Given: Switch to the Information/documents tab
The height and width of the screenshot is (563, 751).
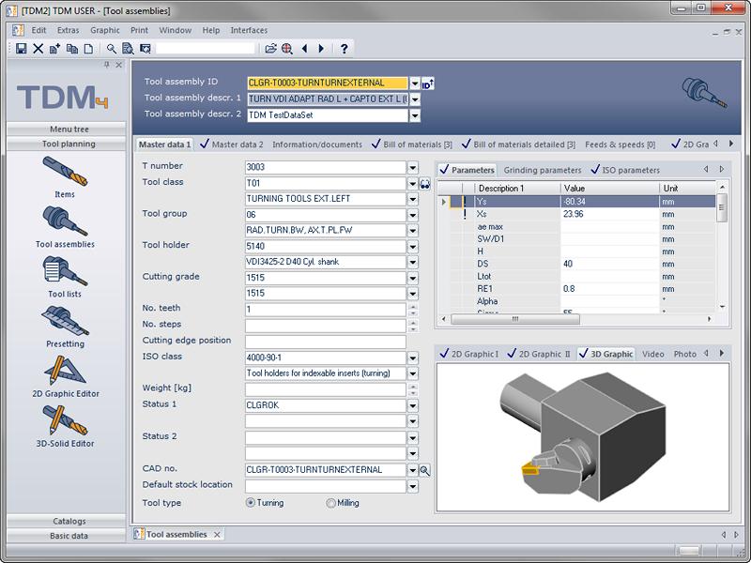Looking at the screenshot, I should coord(317,145).
